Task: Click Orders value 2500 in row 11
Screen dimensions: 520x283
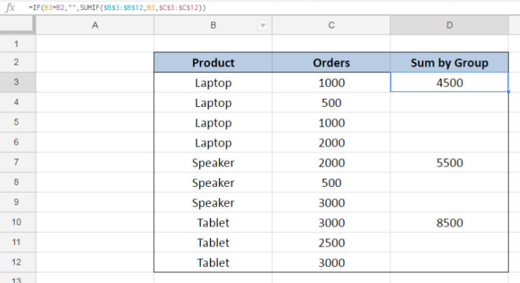Action: 331,242
